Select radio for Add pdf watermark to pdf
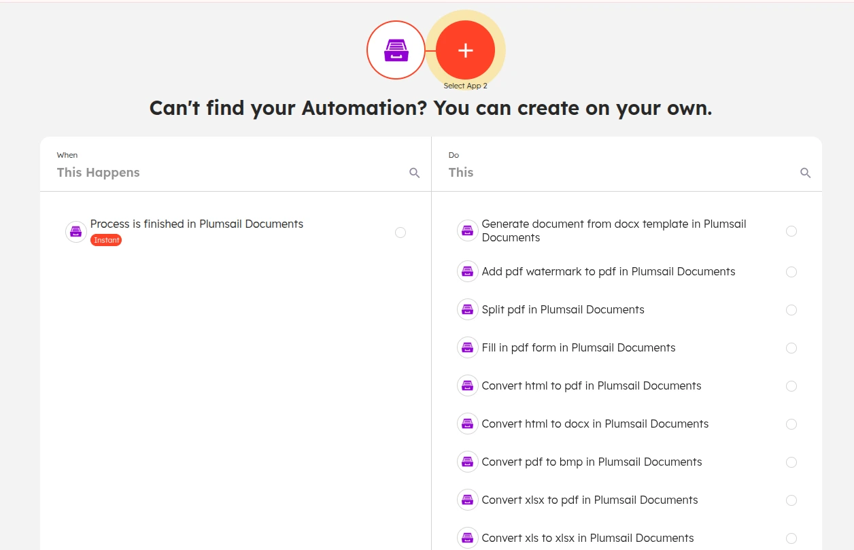 click(x=791, y=272)
